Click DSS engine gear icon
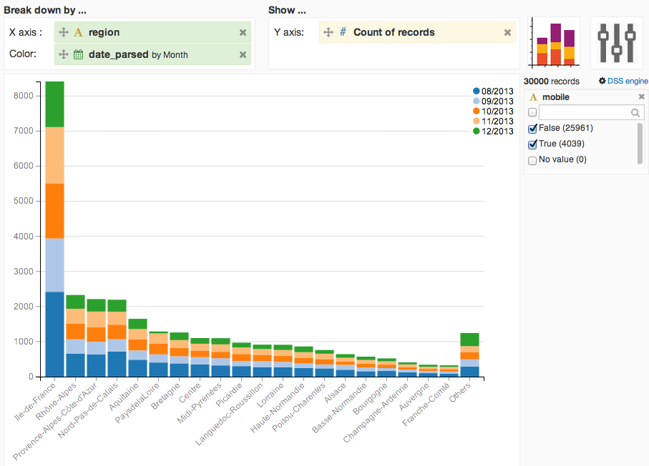 tap(602, 81)
